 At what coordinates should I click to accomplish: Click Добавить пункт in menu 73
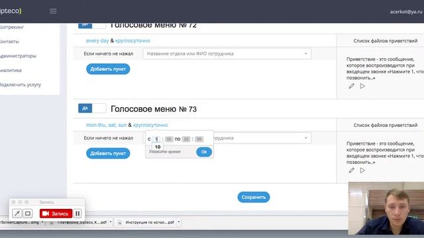point(108,153)
